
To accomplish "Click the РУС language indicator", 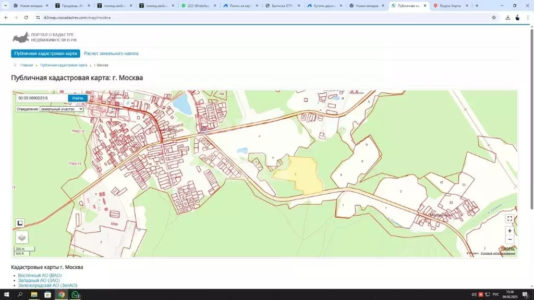I will coord(496,295).
